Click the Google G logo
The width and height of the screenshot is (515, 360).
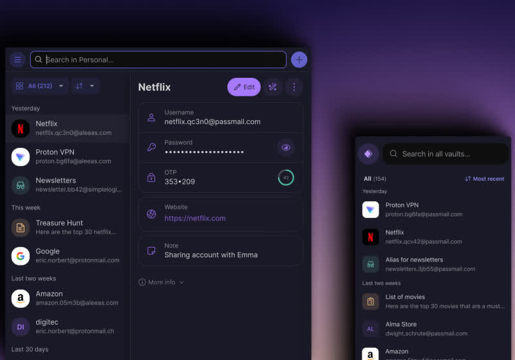pyautogui.click(x=21, y=256)
